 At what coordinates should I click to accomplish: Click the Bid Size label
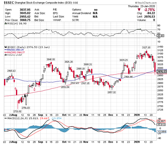click(39, 20)
